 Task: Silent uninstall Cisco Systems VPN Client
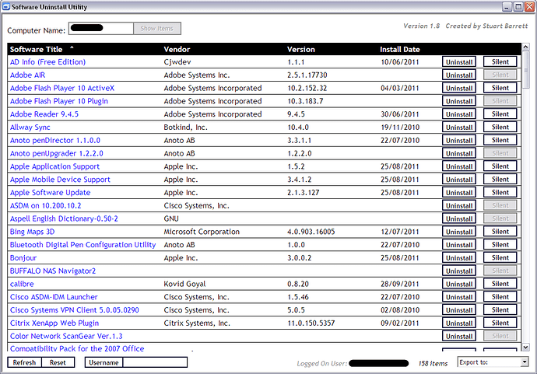tap(500, 310)
